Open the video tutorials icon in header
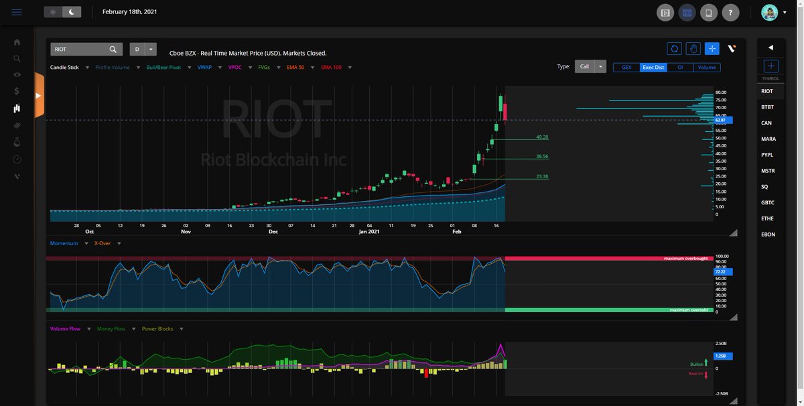Image resolution: width=804 pixels, height=406 pixels. tap(665, 12)
